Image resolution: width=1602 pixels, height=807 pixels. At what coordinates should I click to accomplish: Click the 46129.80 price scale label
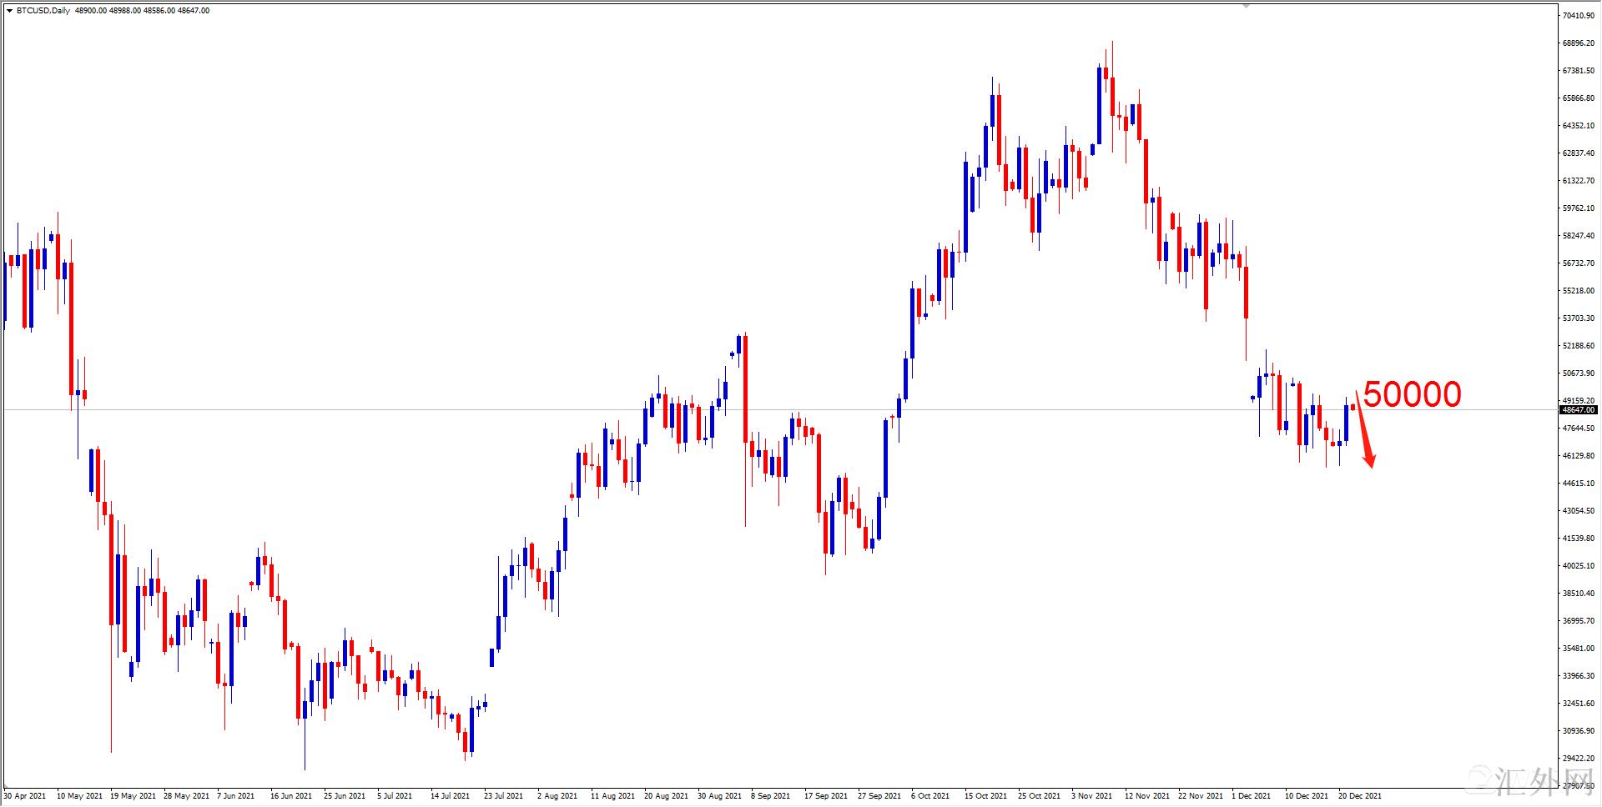coord(1578,456)
